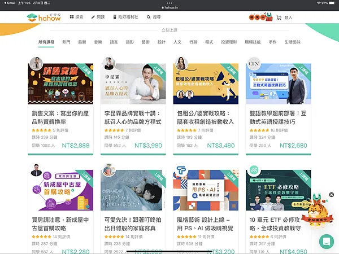Image resolution: width=339 pixels, height=254 pixels.
Task: Tap the three-dot multitasking menu at top
Action: click(169, 3)
